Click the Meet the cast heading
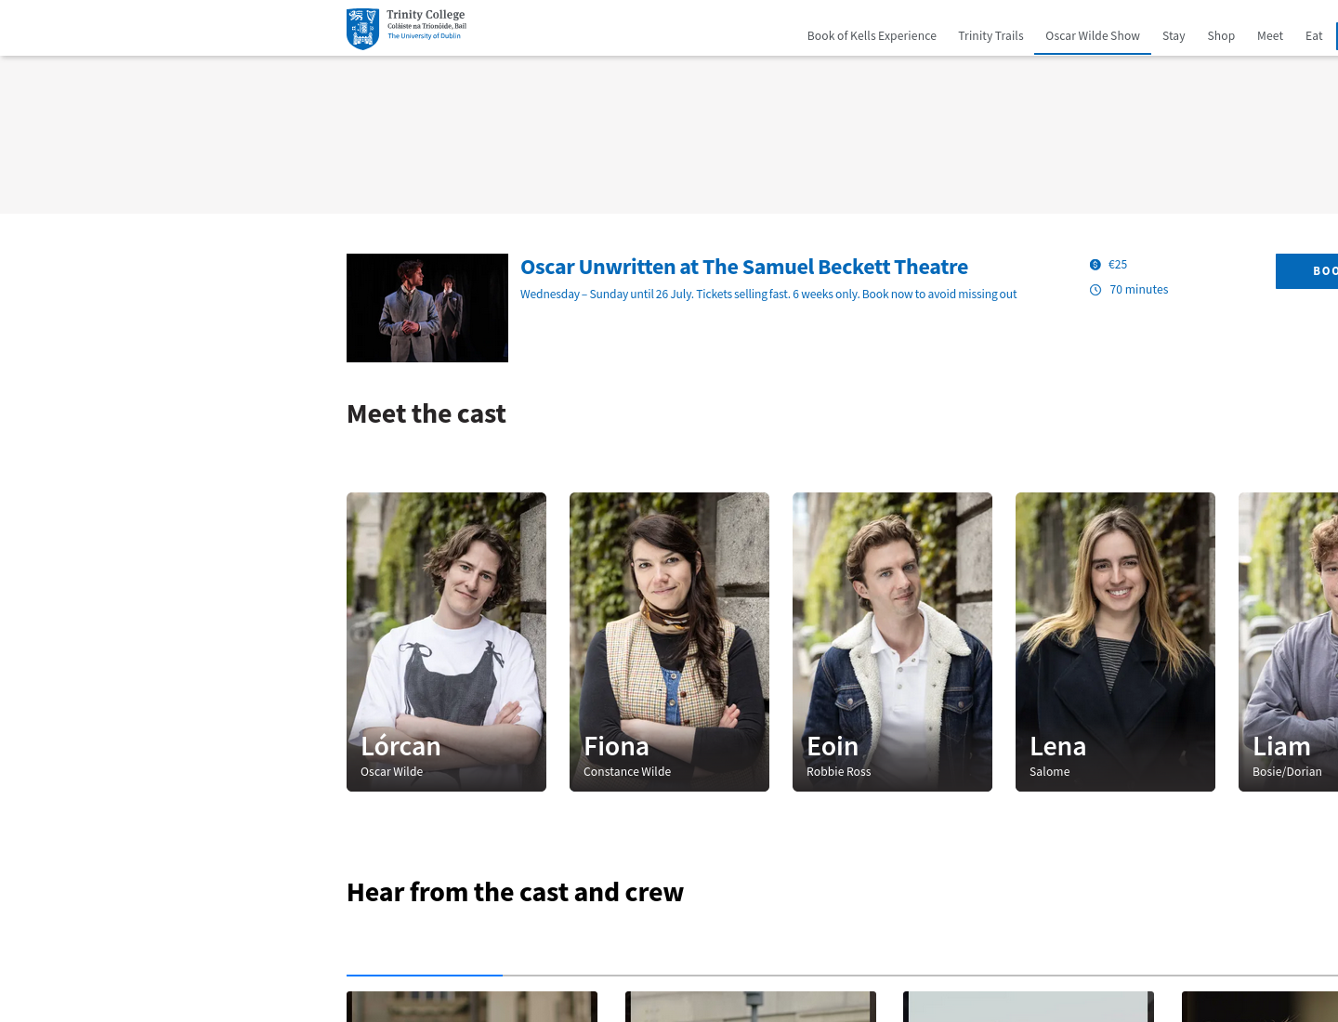1338x1022 pixels. (426, 414)
